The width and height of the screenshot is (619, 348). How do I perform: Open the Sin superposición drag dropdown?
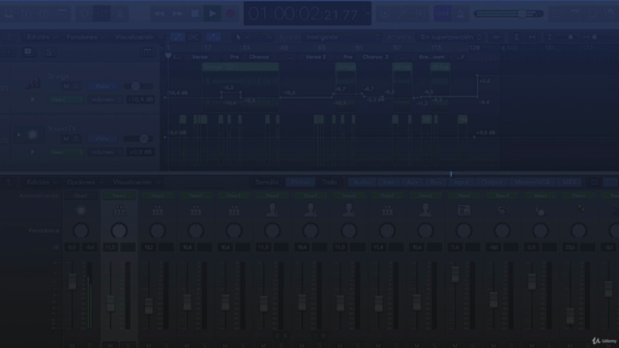450,37
